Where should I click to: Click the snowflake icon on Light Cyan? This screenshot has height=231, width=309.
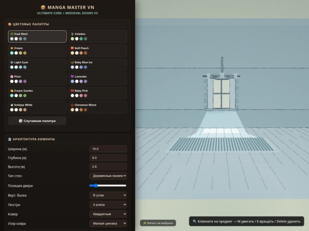11,62
